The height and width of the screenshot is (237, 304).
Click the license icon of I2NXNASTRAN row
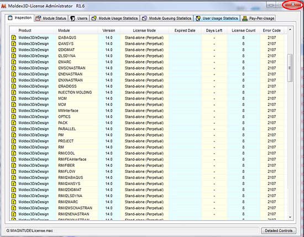14,80
